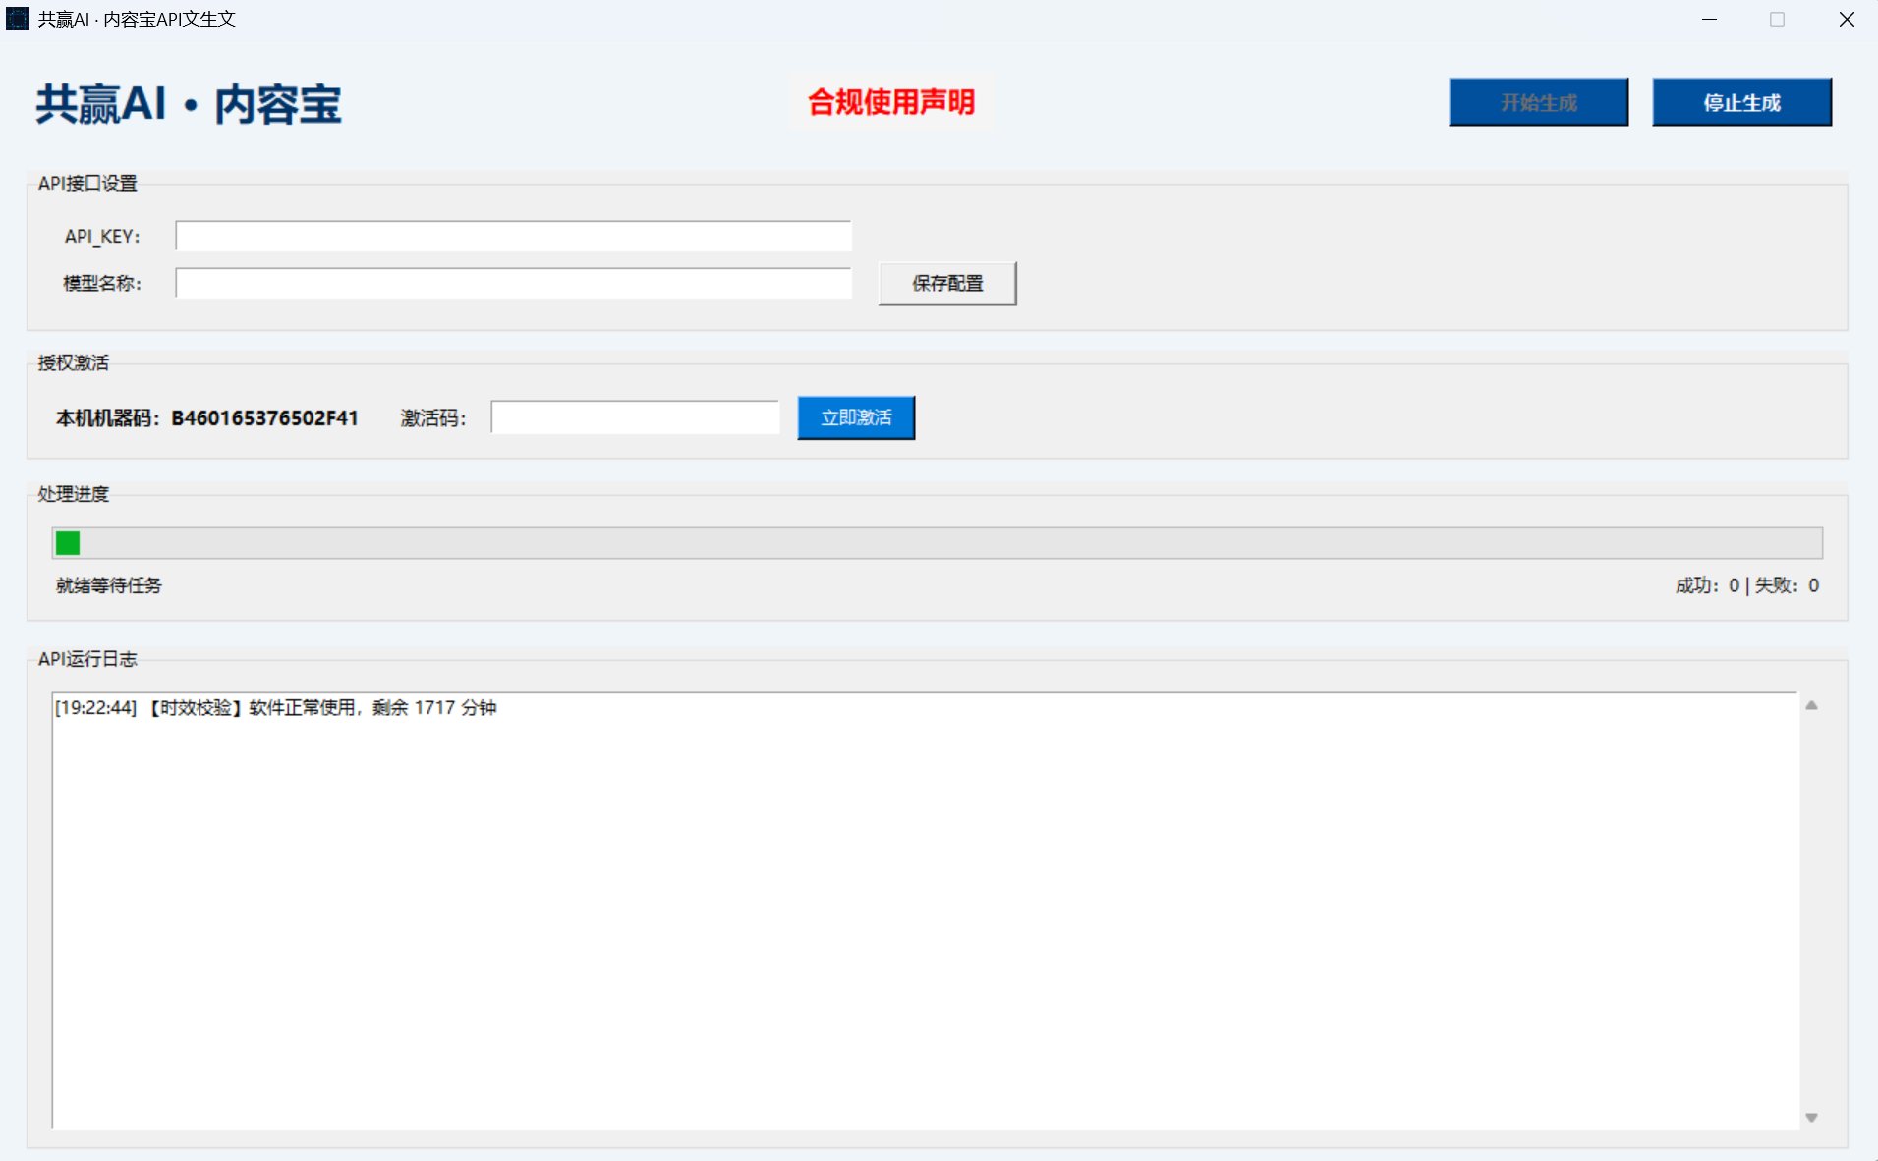Click the log scrollbar down arrow
The image size is (1878, 1161).
(1811, 1117)
